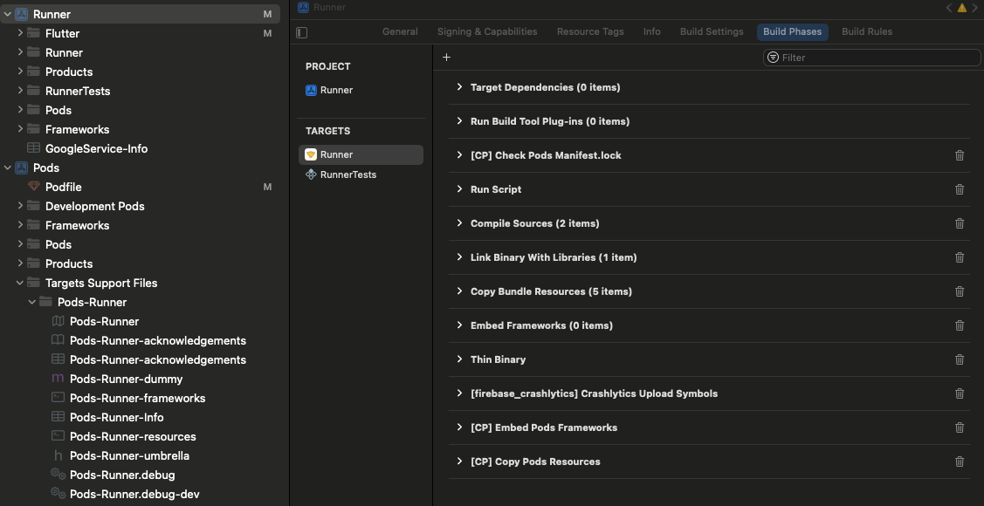Click trash icon for Thin Binary phase
This screenshot has height=506, width=984.
[x=960, y=359]
